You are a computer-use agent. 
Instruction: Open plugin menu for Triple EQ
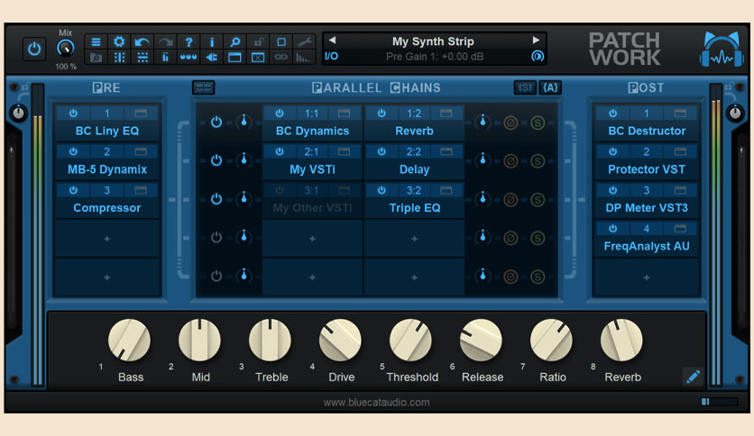[415, 207]
